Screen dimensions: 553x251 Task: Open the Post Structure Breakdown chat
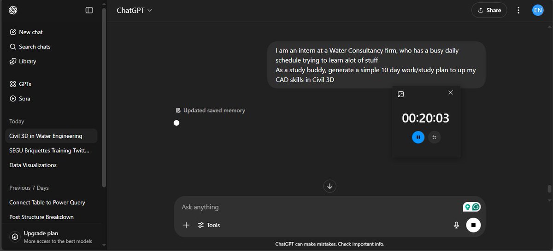[x=51, y=217]
